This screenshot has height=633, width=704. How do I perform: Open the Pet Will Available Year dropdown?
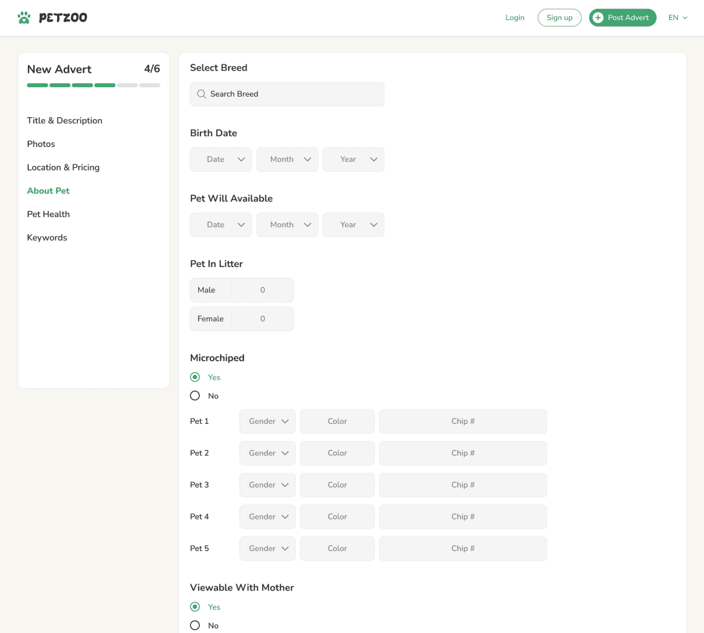353,225
